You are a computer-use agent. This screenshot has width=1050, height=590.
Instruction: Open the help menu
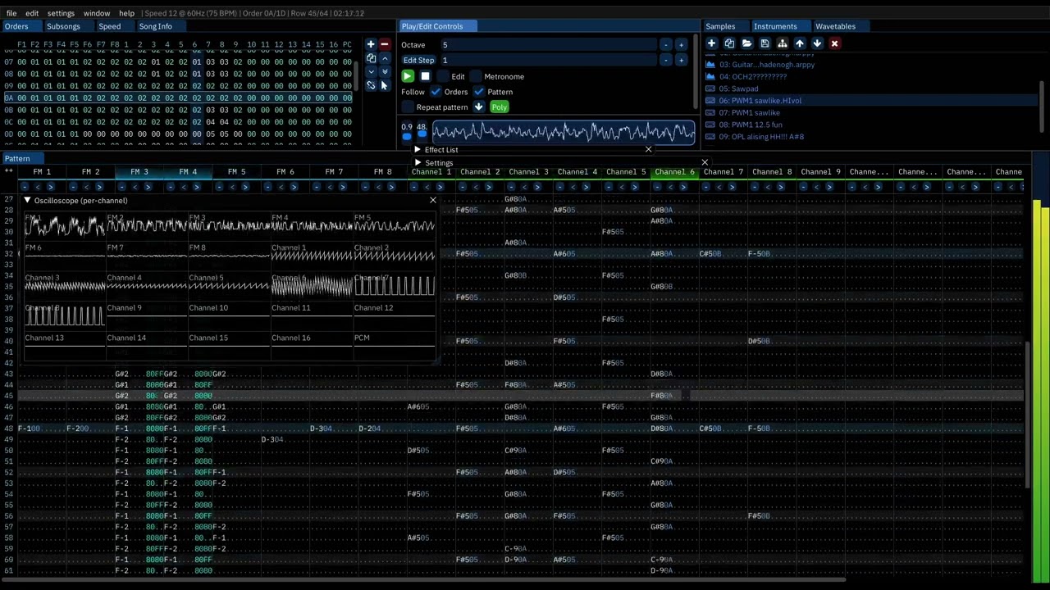tap(126, 13)
